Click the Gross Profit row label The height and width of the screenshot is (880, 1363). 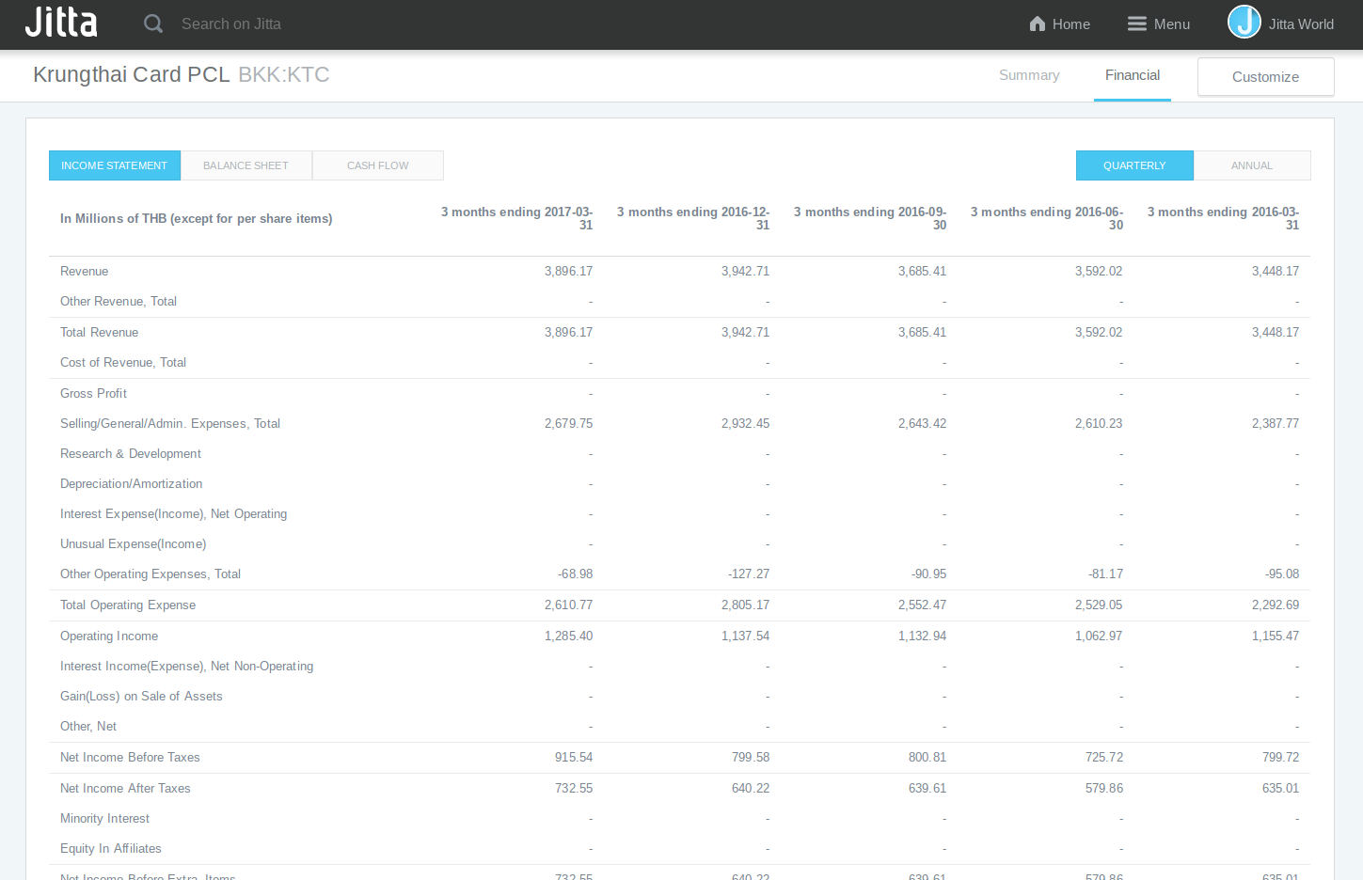click(x=93, y=394)
